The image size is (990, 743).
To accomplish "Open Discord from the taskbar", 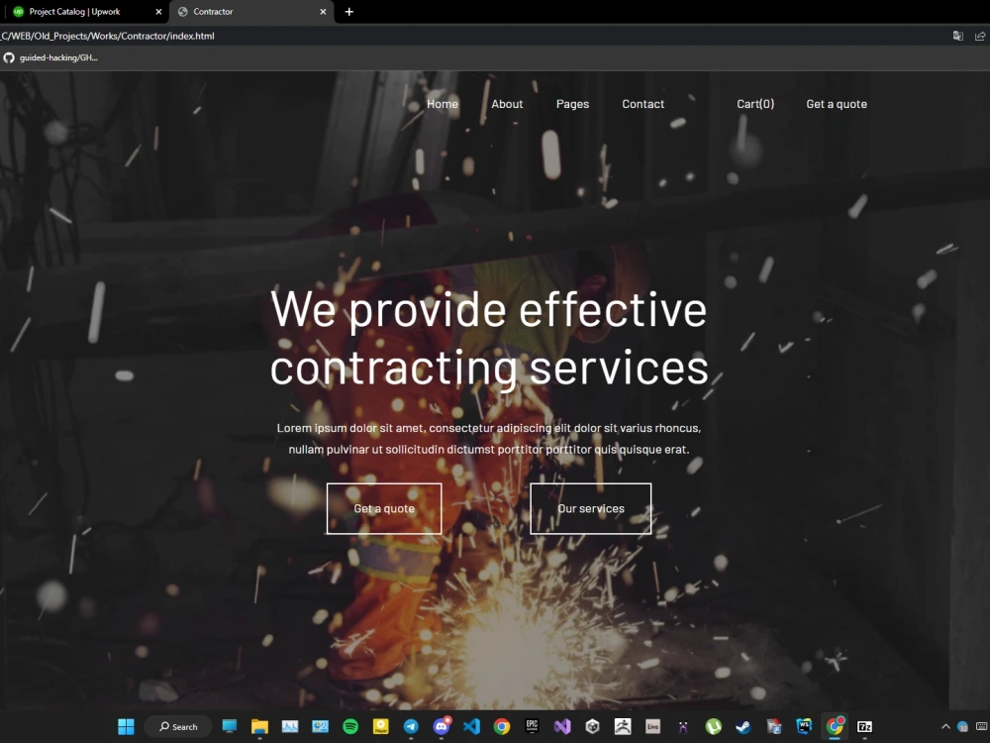I will pyautogui.click(x=442, y=726).
